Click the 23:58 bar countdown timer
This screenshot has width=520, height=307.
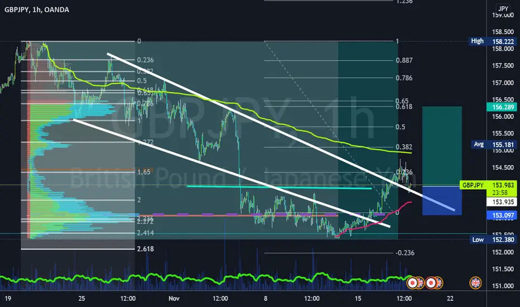[500, 193]
